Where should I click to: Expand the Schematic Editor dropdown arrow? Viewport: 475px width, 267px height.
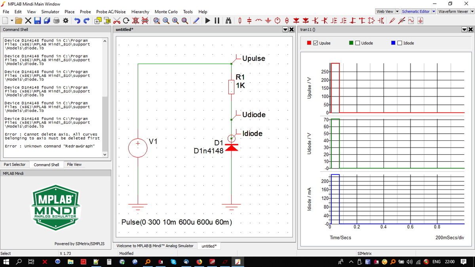tap(433, 11)
